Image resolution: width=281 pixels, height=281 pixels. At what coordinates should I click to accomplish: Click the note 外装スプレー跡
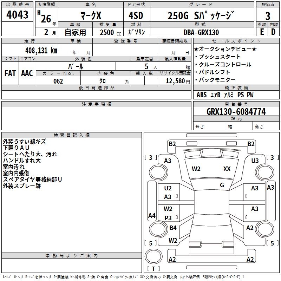[x=22, y=186]
